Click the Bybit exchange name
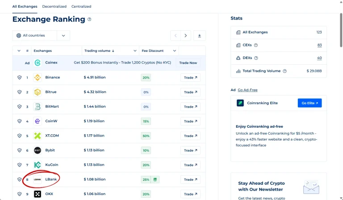343x200 pixels. tap(50, 150)
